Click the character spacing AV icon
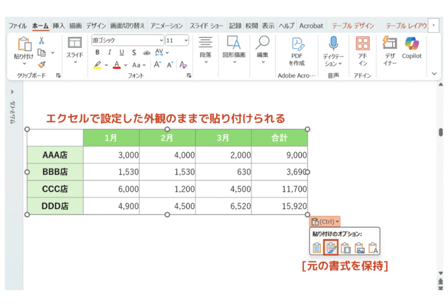The image size is (448, 306). coord(159,52)
